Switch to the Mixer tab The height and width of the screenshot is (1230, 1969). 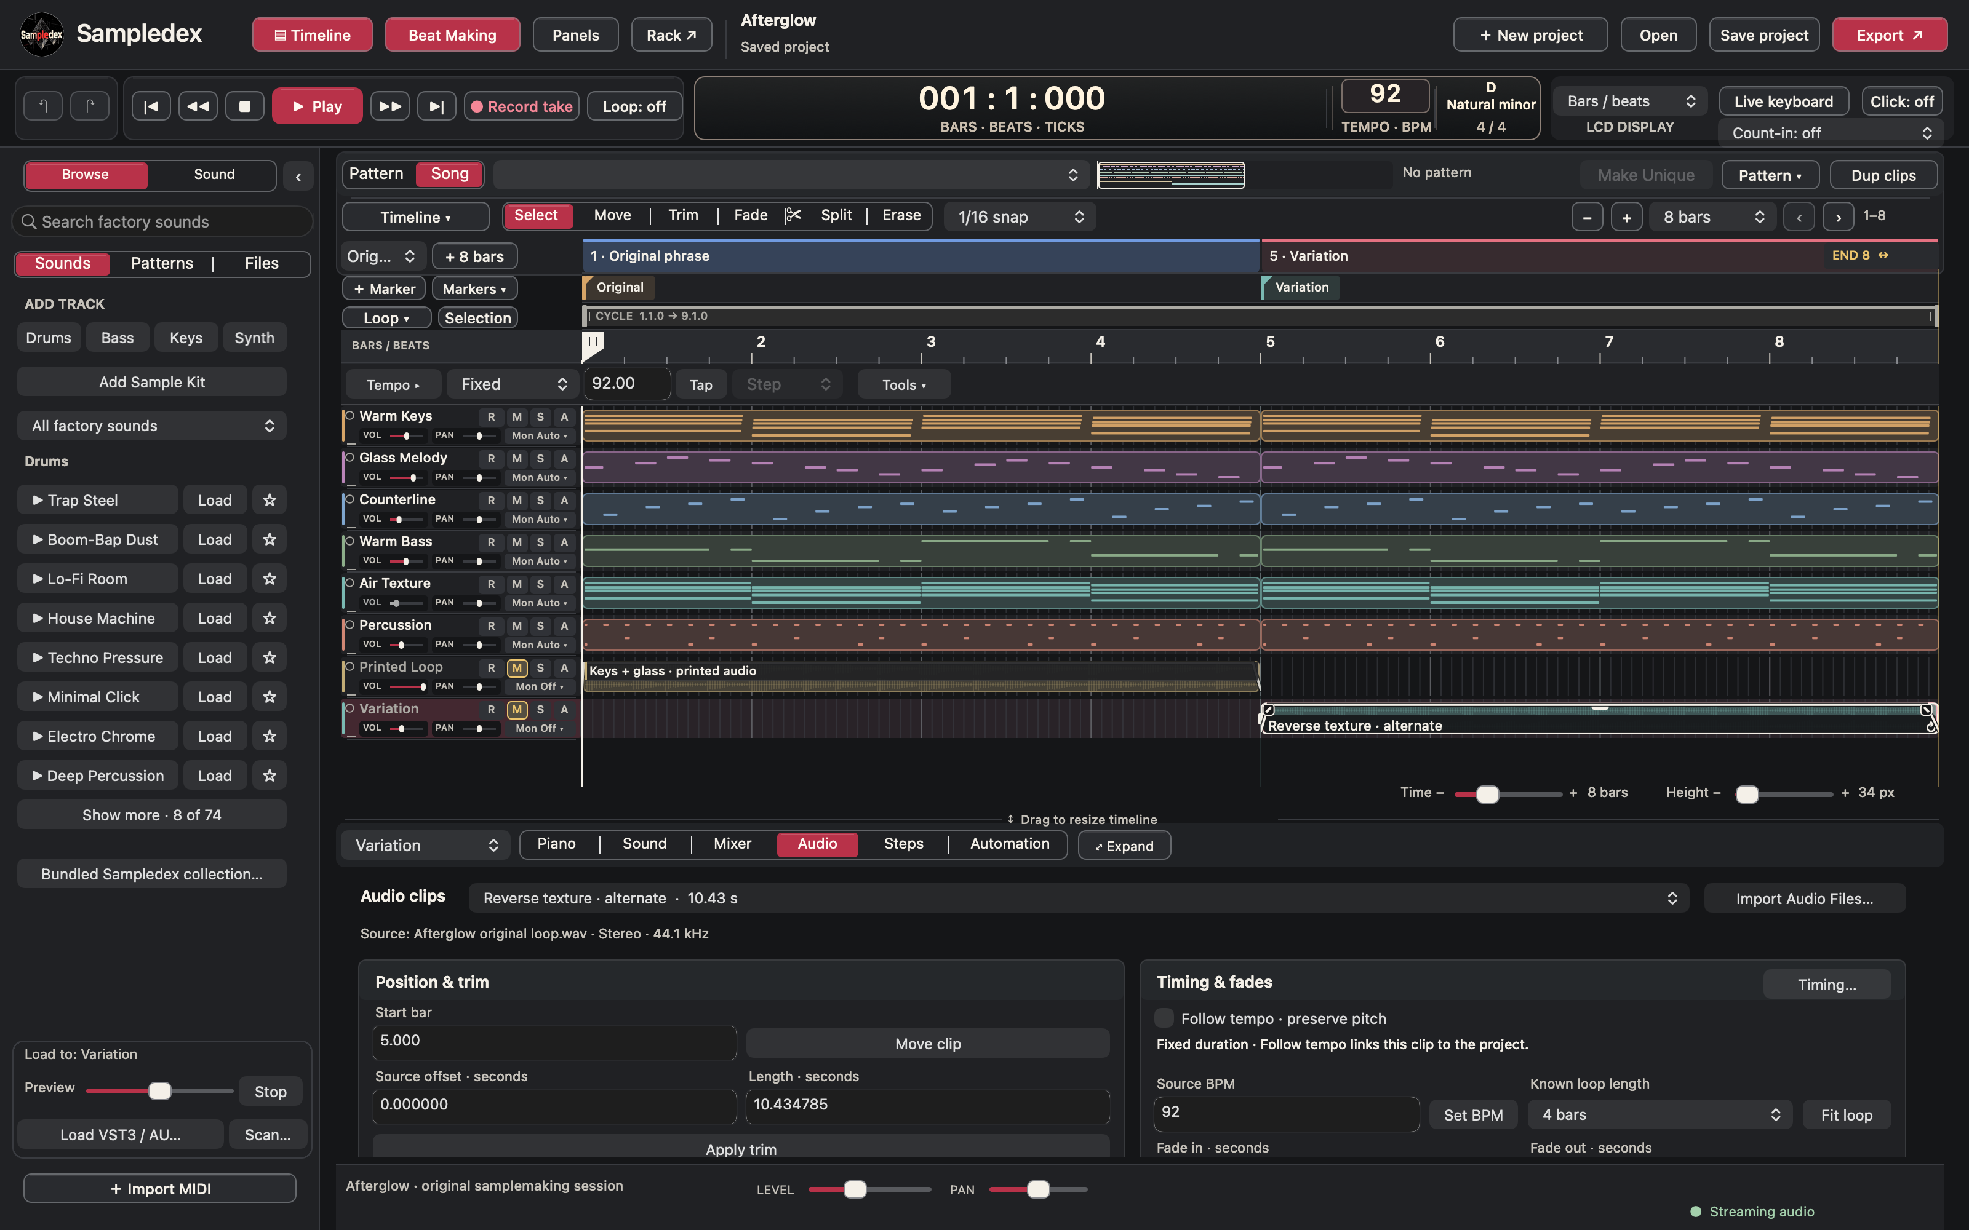coord(732,844)
